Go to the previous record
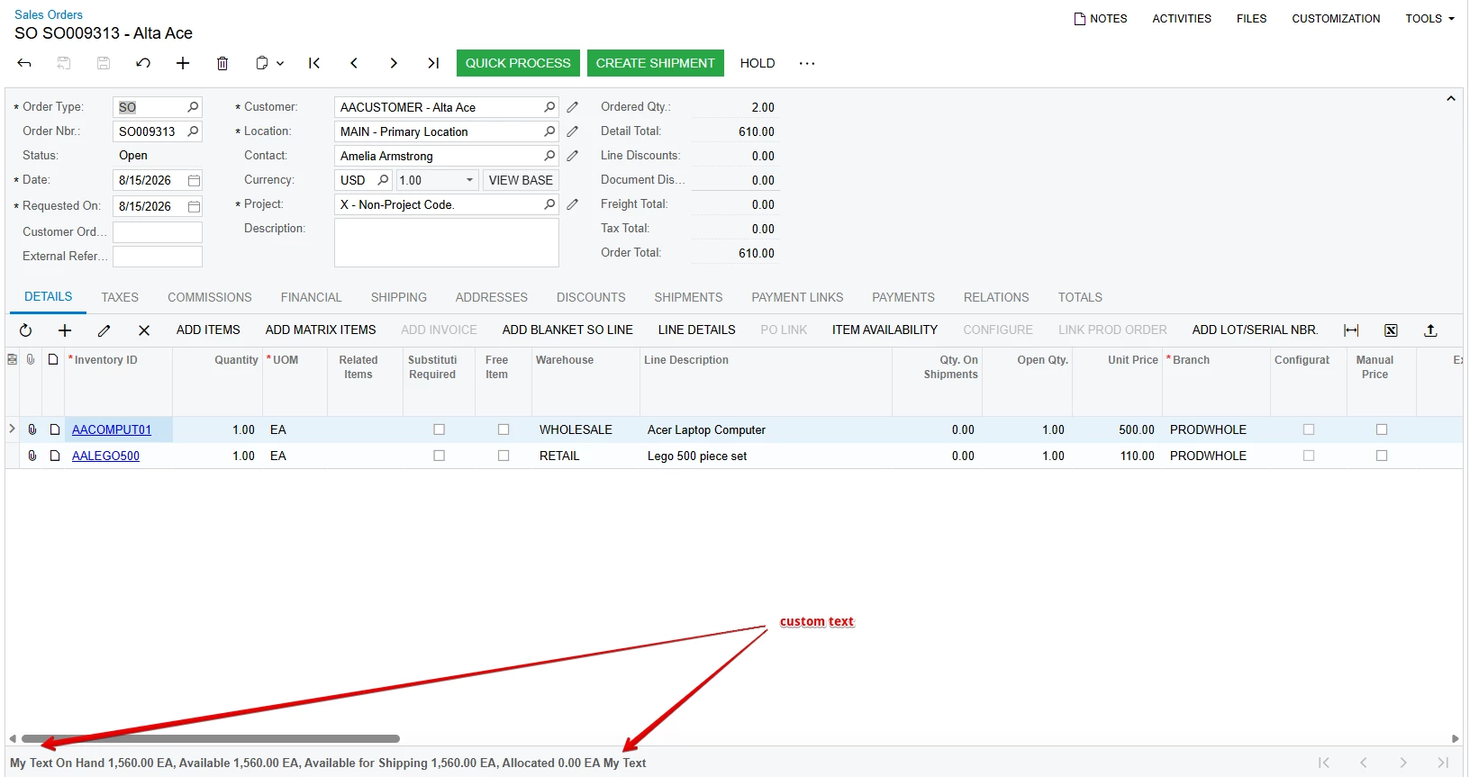 pyautogui.click(x=354, y=63)
